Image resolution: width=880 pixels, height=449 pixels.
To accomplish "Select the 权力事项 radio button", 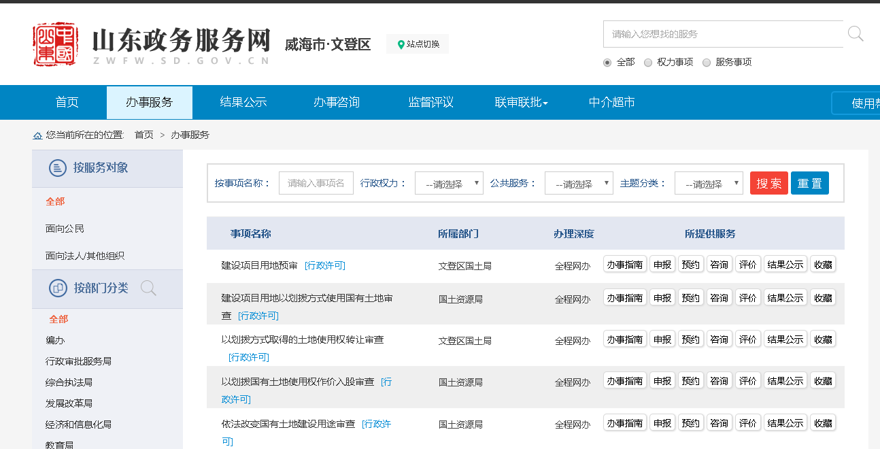I will (648, 63).
